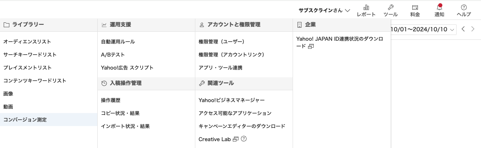Image resolution: width=481 pixels, height=148 pixels.
Task: Open the 通知 bell icon
Action: pos(439,8)
